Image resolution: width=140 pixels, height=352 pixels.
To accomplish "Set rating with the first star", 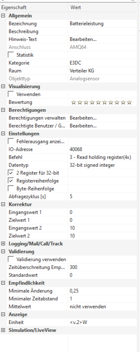I will click(73, 103).
